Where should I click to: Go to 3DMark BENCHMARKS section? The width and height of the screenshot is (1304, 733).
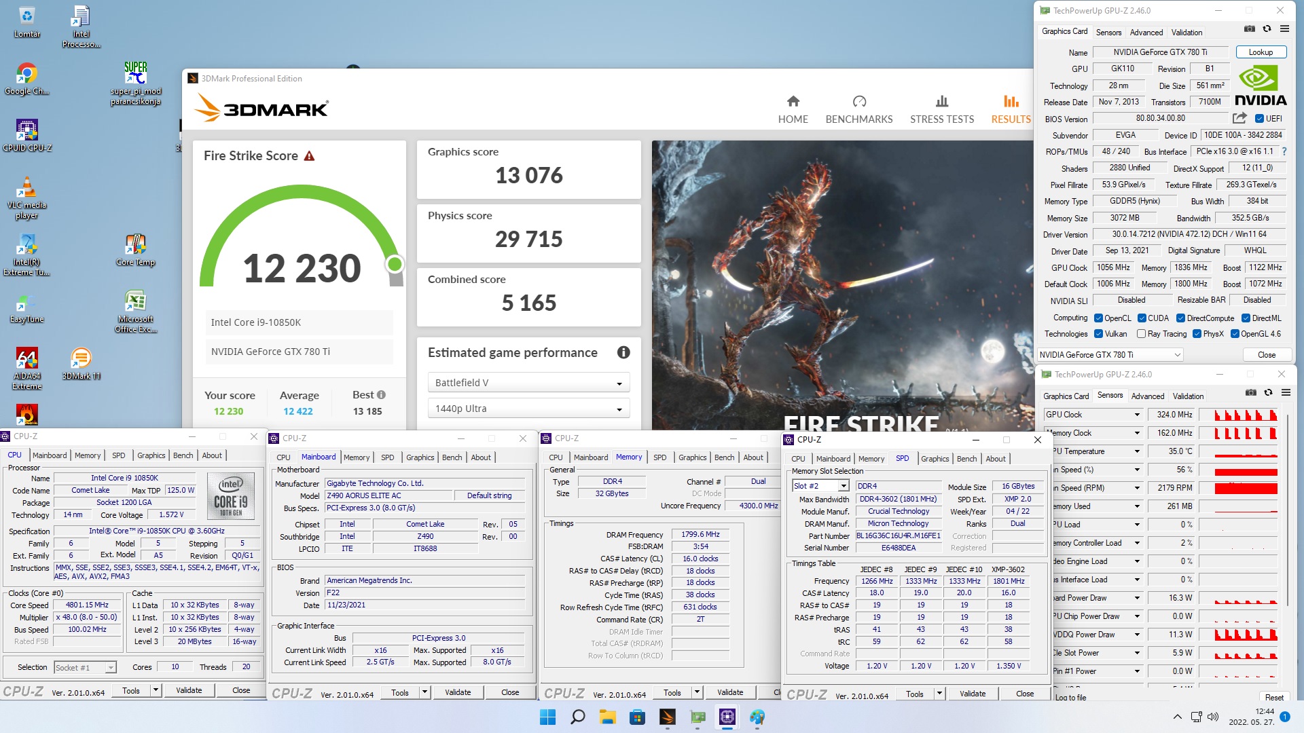point(859,110)
